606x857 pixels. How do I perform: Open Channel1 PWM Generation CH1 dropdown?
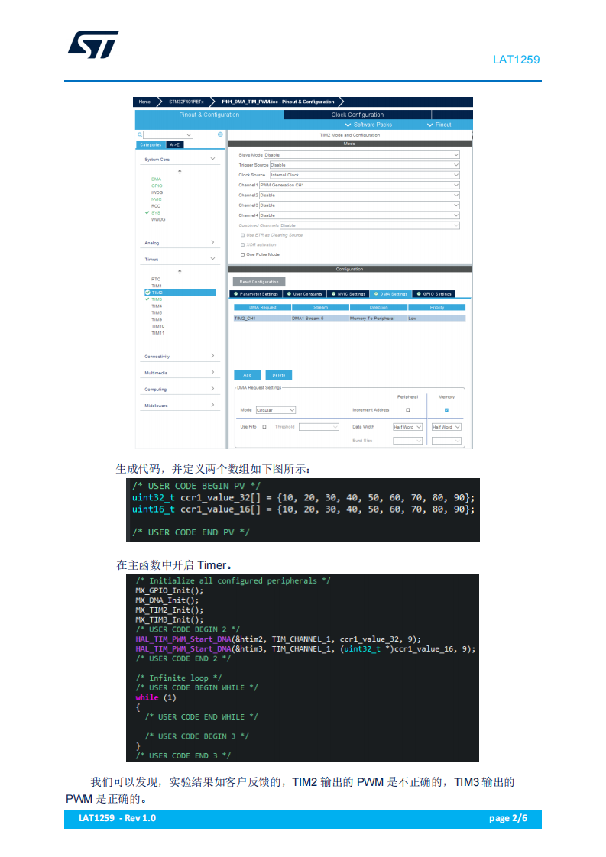coord(359,185)
